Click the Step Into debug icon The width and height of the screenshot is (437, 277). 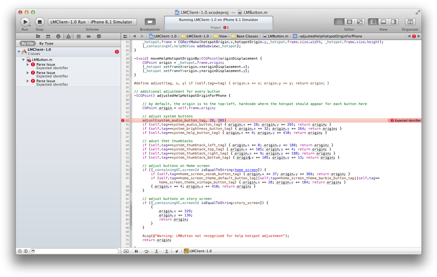pyautogui.click(x=157, y=251)
